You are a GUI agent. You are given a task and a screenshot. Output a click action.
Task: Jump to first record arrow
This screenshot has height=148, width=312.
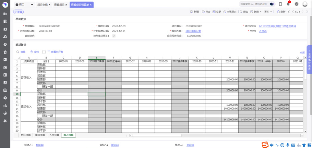[x=289, y=12]
